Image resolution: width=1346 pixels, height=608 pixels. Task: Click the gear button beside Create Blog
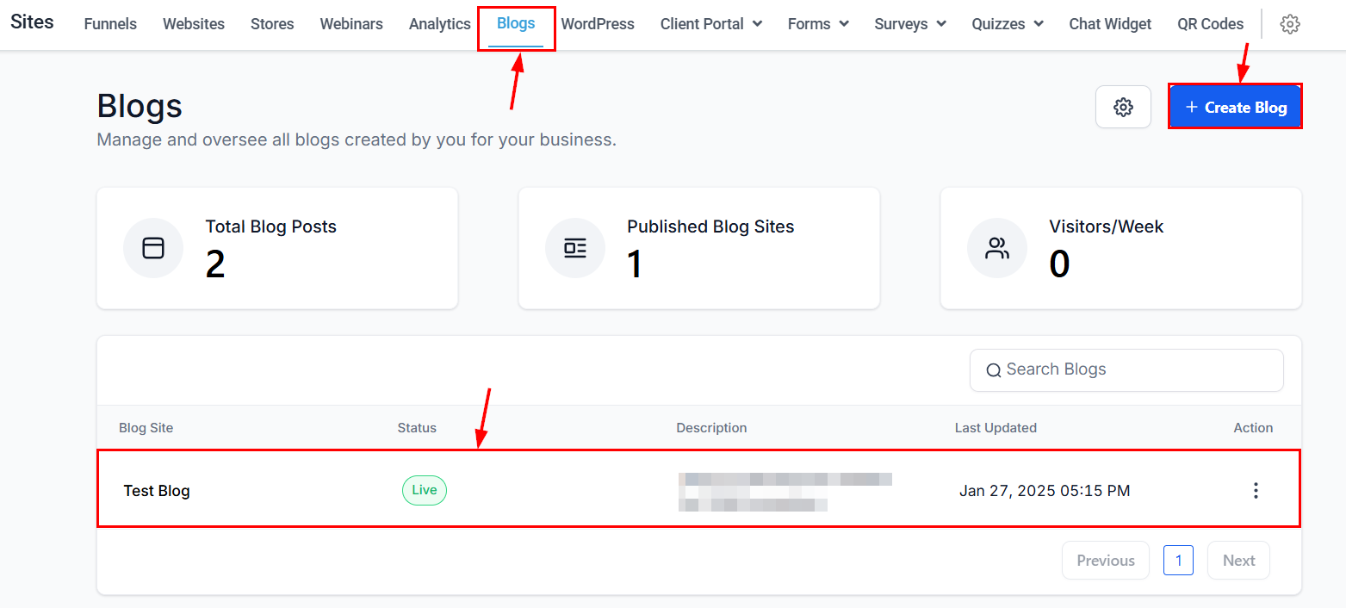[x=1123, y=107]
